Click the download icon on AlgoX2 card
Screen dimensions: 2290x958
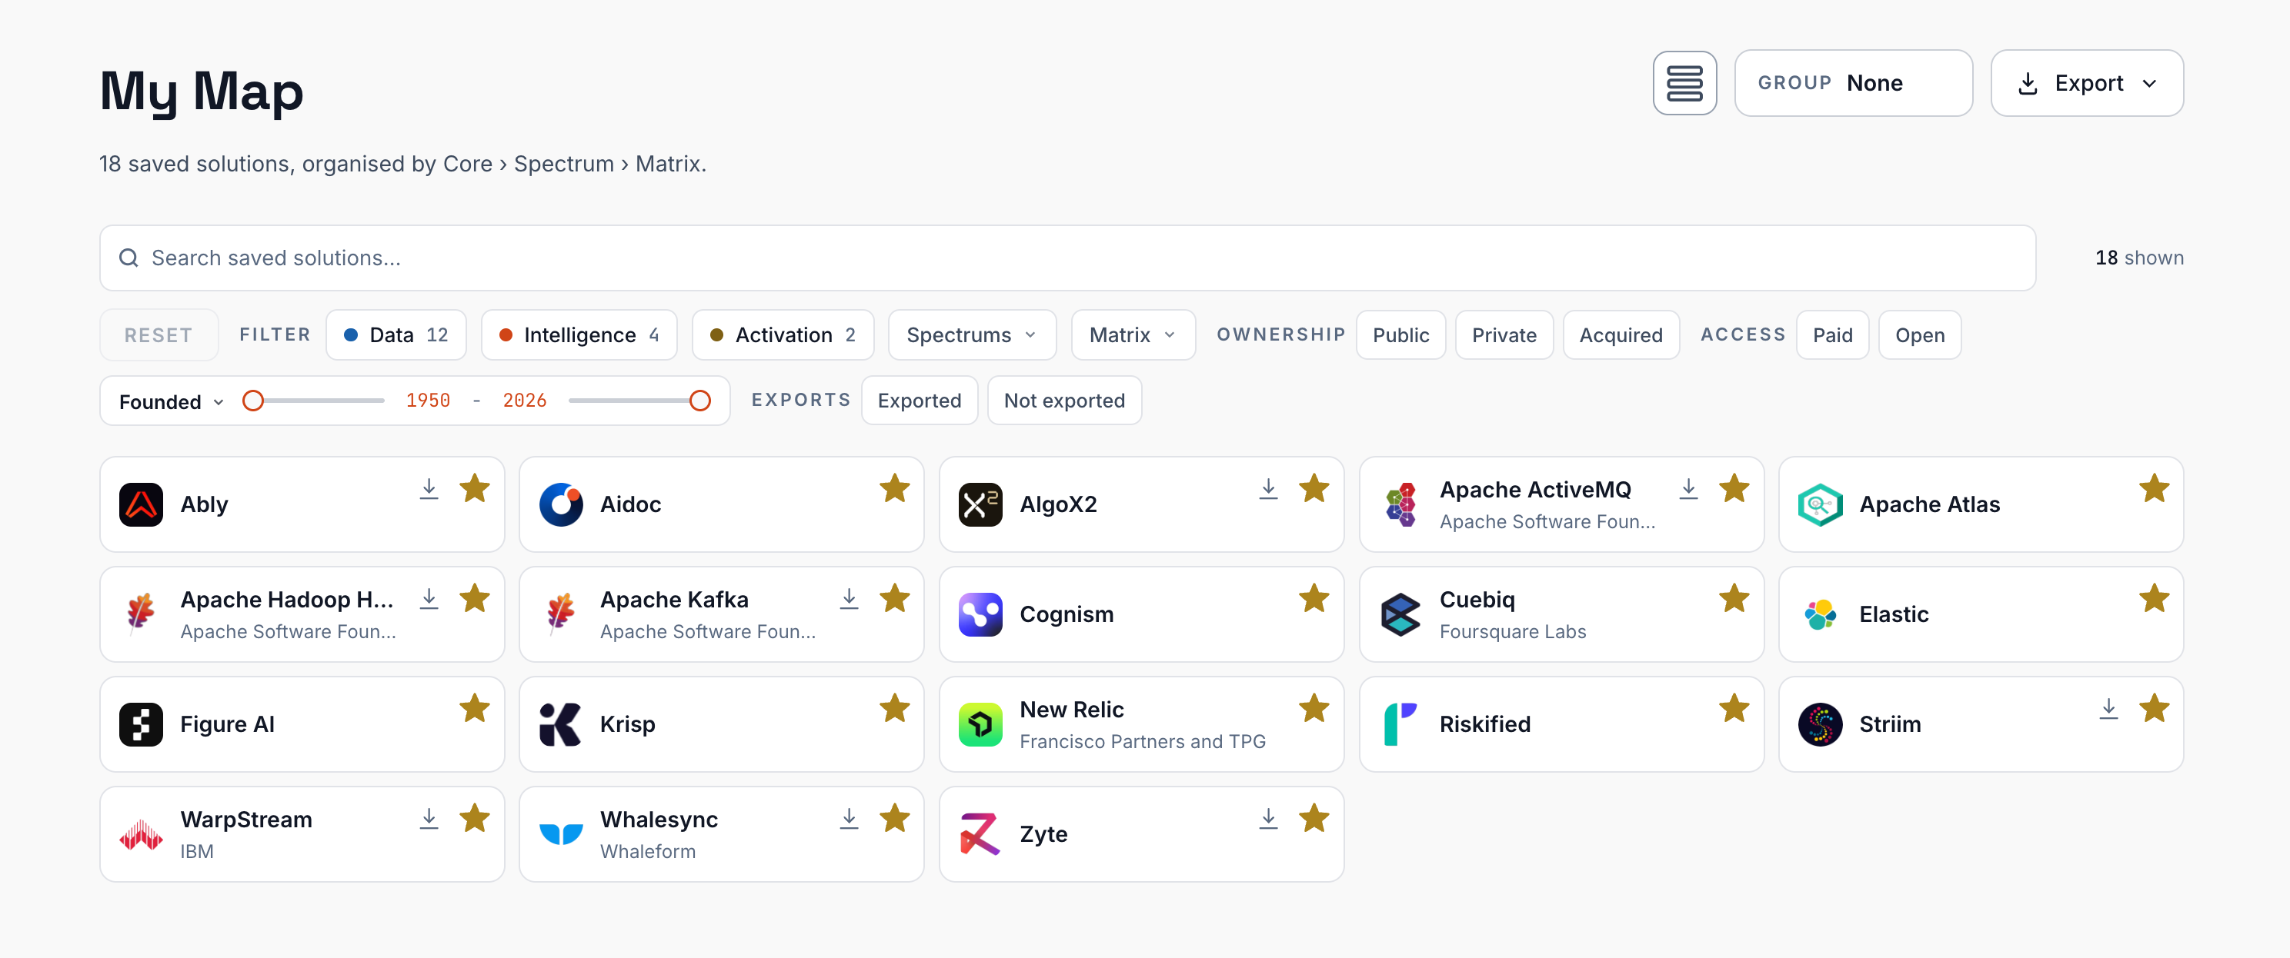(x=1269, y=489)
